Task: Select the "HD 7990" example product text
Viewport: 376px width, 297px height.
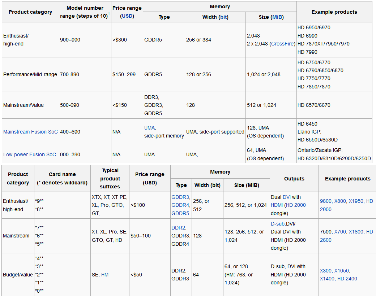Action: [x=307, y=52]
